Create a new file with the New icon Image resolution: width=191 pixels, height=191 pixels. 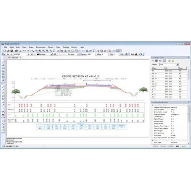[5, 51]
